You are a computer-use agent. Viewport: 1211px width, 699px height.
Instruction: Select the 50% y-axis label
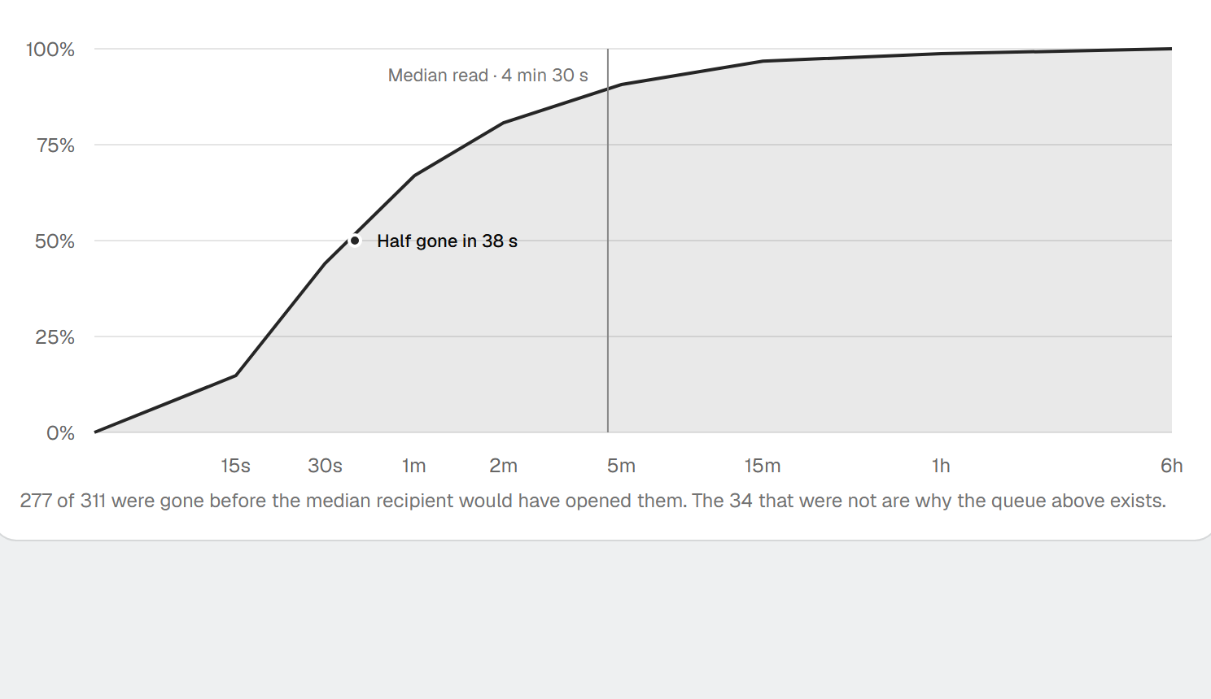55,241
